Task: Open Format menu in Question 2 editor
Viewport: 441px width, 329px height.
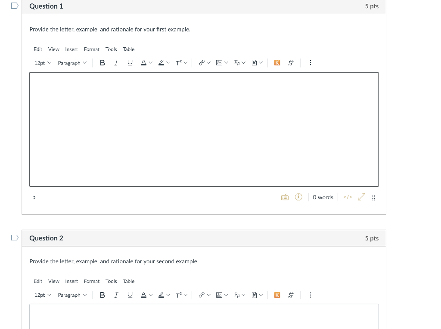Action: (92, 281)
